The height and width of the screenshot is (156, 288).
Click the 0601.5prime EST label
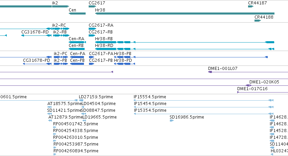[x=14, y=97]
